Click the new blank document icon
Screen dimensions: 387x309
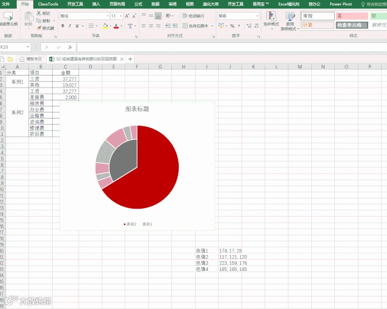pyautogui.click(x=2, y=59)
